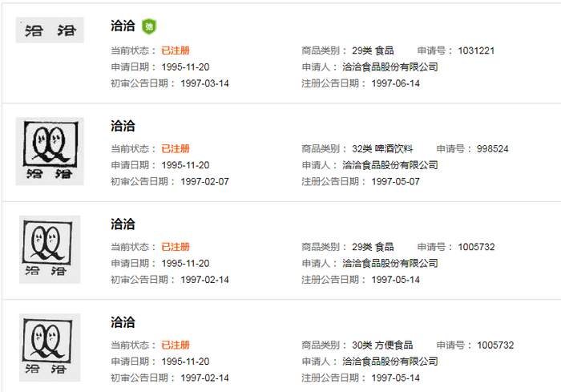The image size is (561, 392).
Task: Click 1997-02-14 date in the 30类 方便食品 entry
Action: pyautogui.click(x=204, y=378)
